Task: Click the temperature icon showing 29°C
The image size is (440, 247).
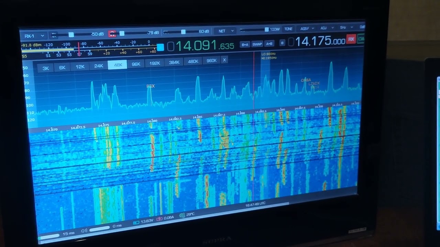Action: [181, 215]
